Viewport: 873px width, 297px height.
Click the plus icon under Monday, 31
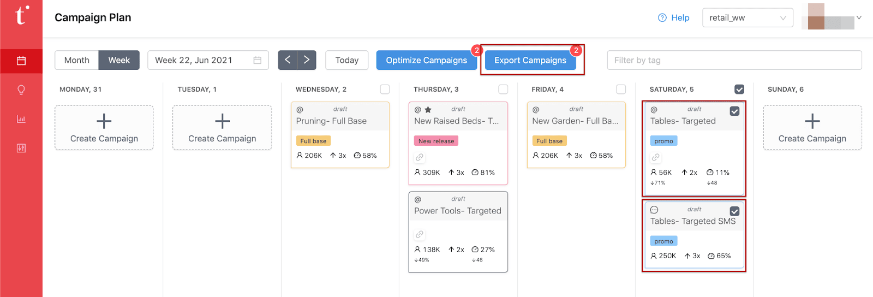coord(104,121)
